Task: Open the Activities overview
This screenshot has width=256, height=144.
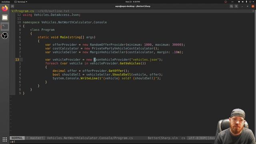Action: click(x=6, y=2)
